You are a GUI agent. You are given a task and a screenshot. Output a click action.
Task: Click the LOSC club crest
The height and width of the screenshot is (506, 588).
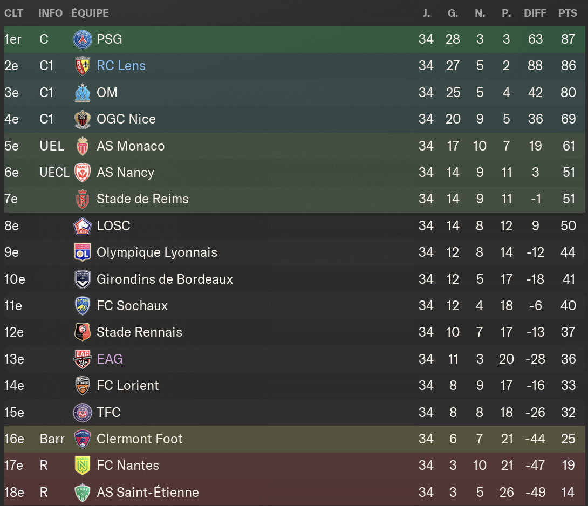pyautogui.click(x=83, y=226)
